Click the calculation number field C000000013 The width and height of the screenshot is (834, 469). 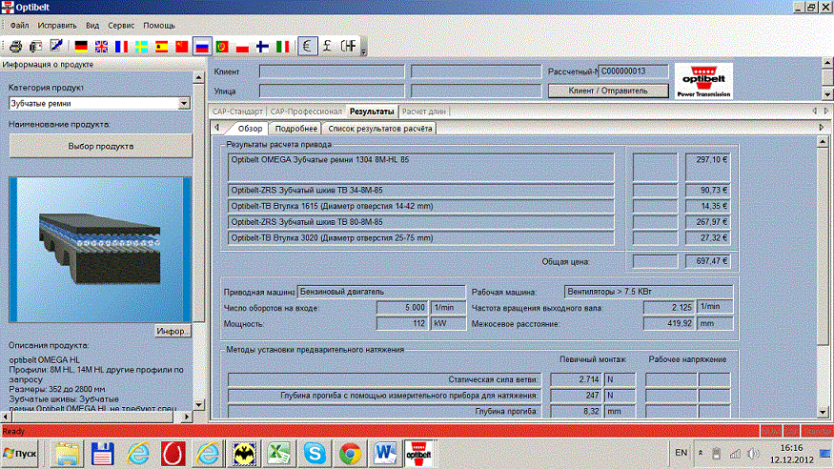[633, 71]
